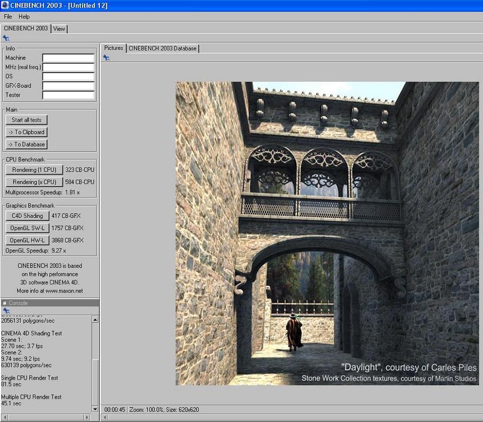Switch to the View tab

coord(59,29)
